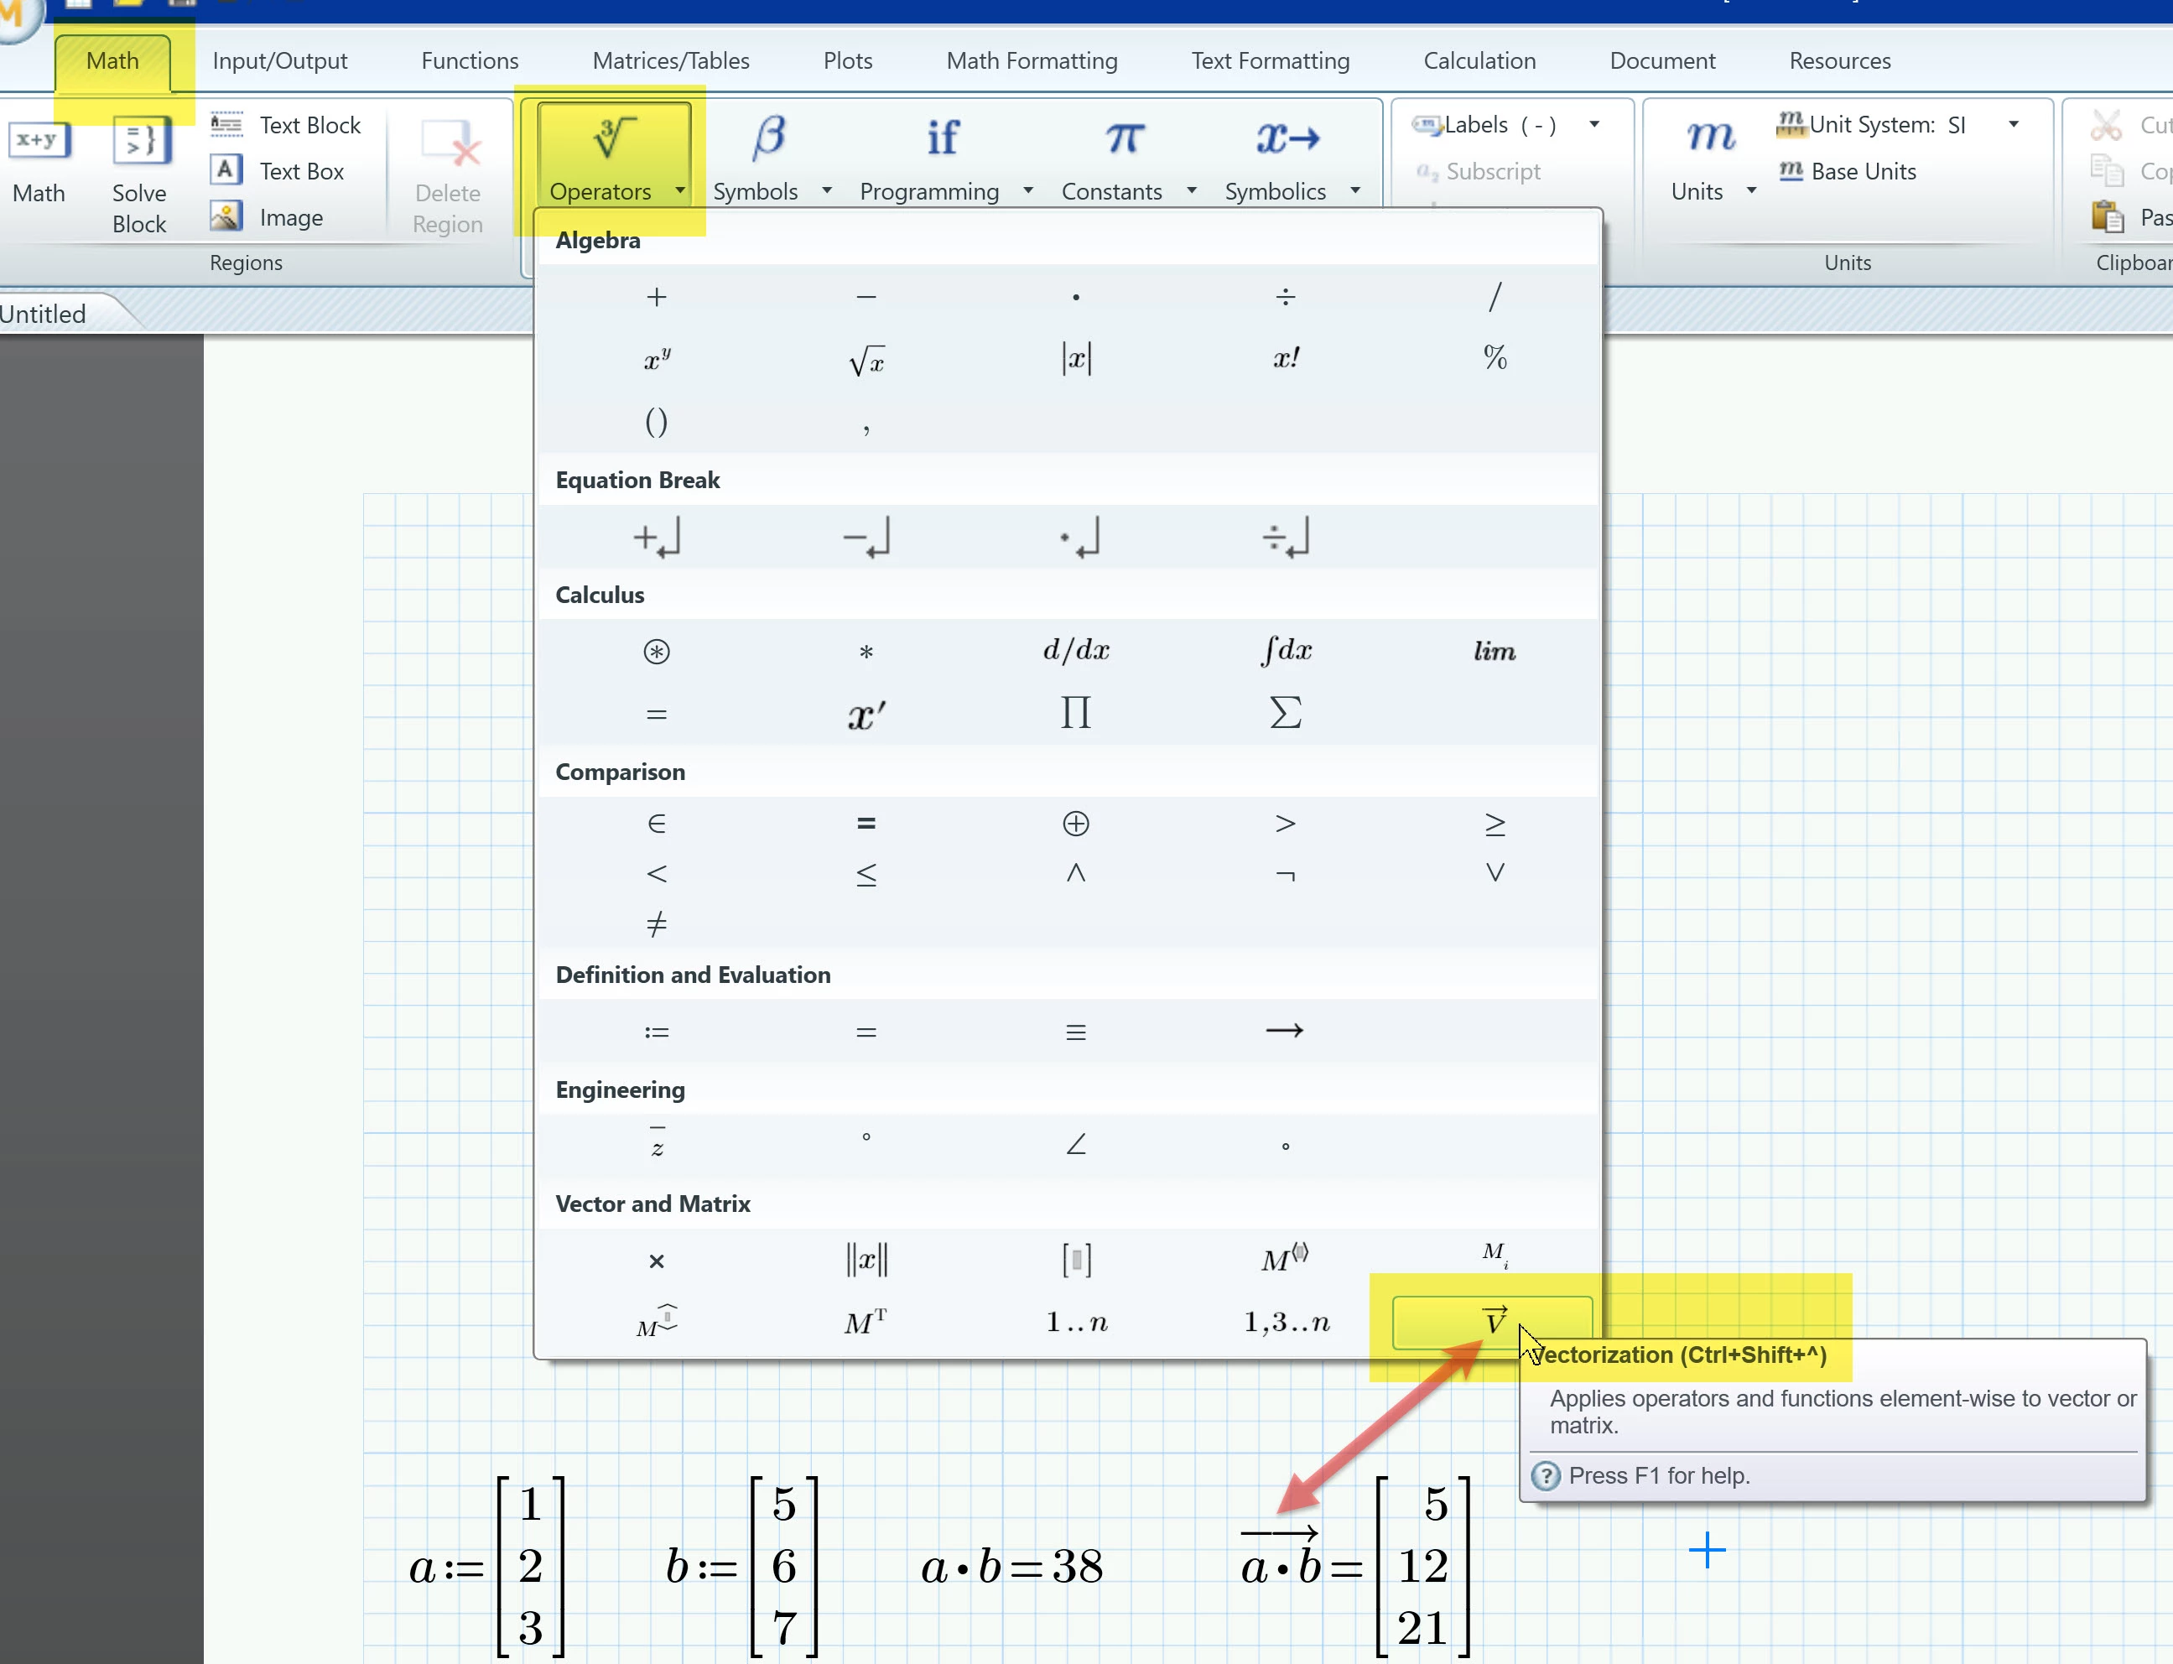Click the Paste icon in Clipboard
The image size is (2173, 1664).
pos(2108,216)
